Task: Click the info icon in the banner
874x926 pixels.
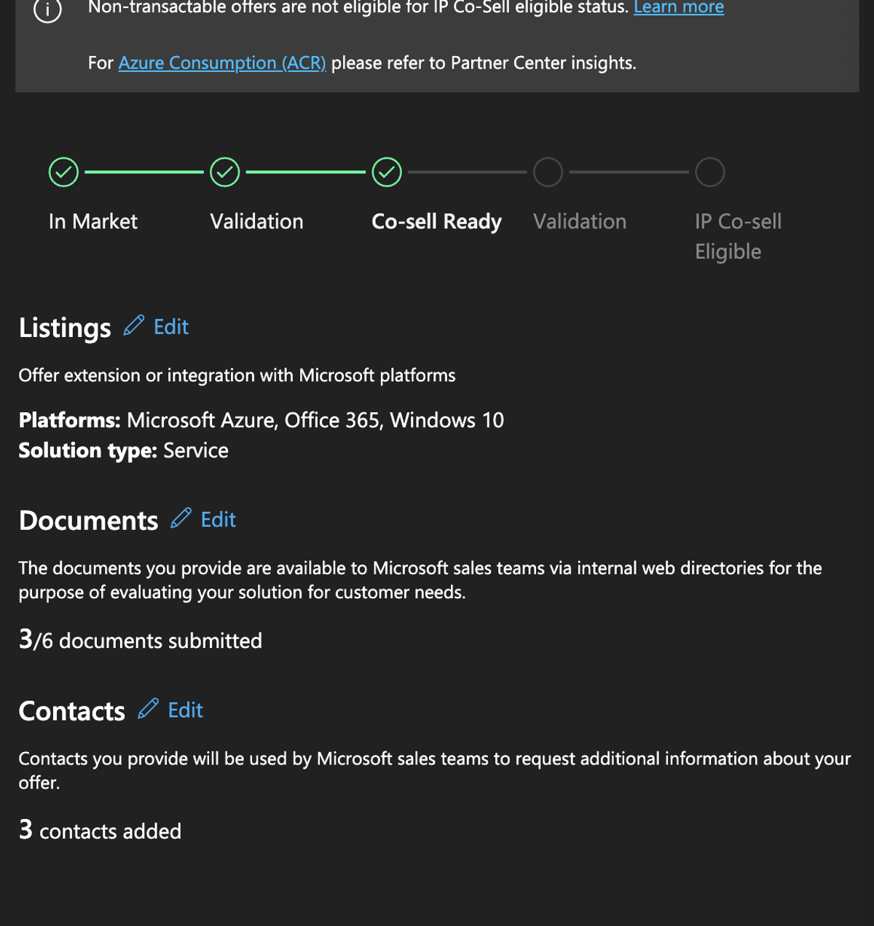Action: coord(47,9)
